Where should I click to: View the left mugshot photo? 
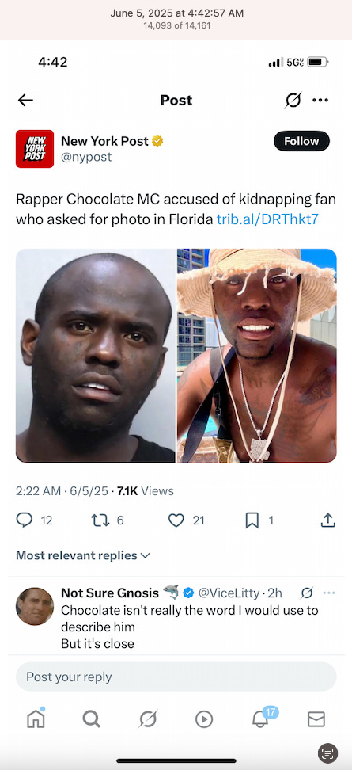[x=96, y=356]
